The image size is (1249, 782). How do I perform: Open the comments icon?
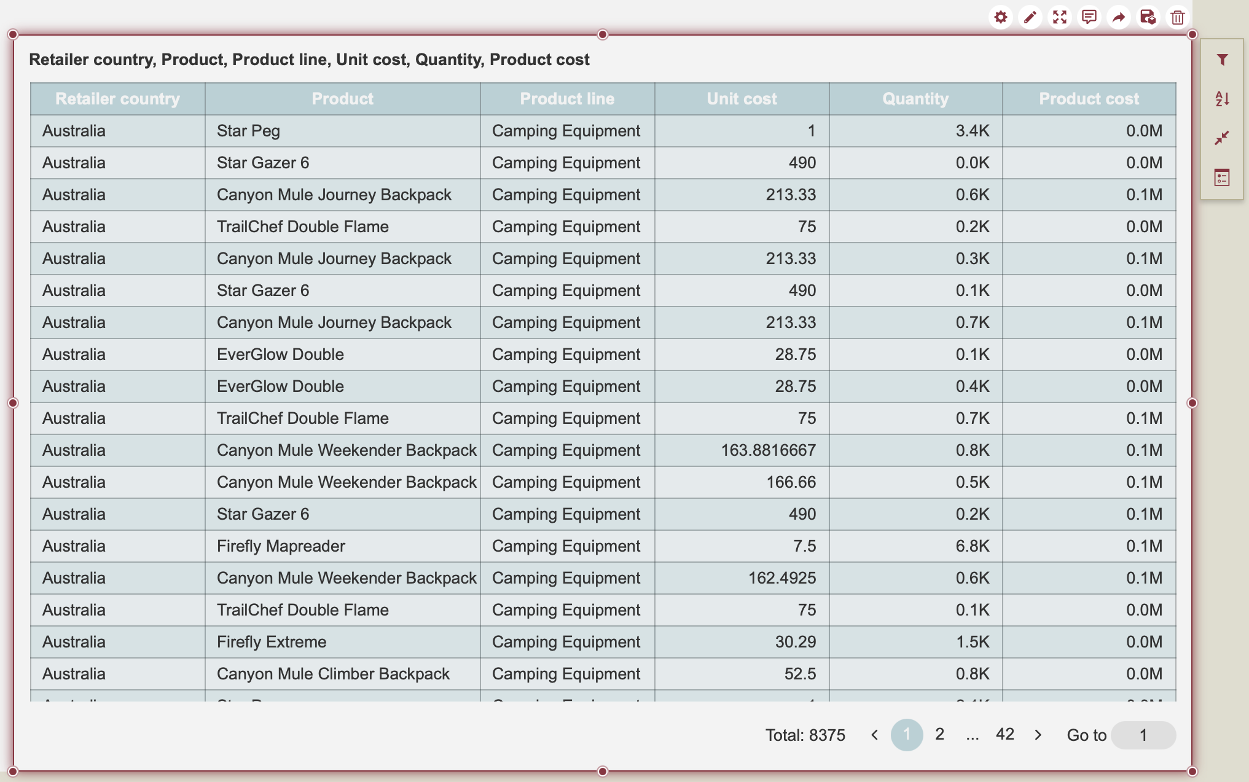(1089, 17)
